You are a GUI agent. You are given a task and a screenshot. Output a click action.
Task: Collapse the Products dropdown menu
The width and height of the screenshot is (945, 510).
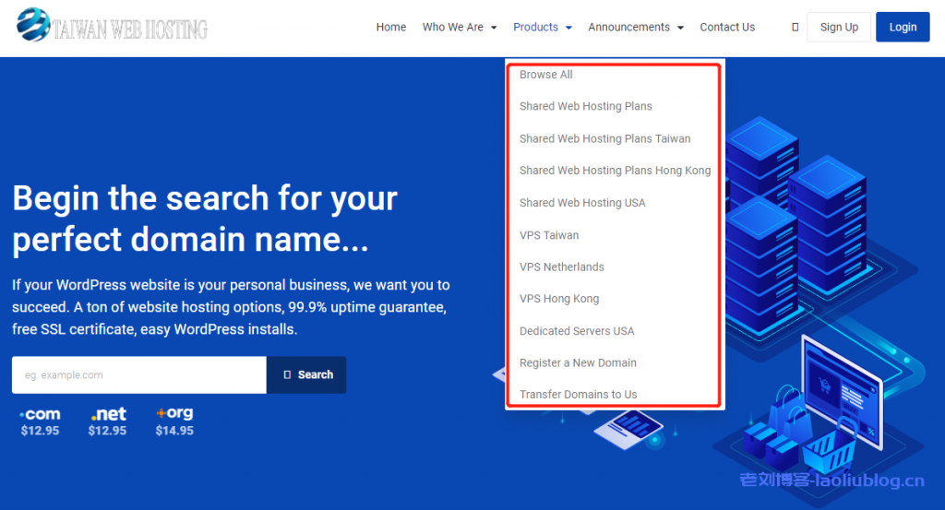pyautogui.click(x=543, y=28)
